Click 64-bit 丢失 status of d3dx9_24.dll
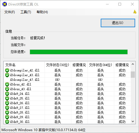Screen dimensions: 139x133 tap(100, 94)
